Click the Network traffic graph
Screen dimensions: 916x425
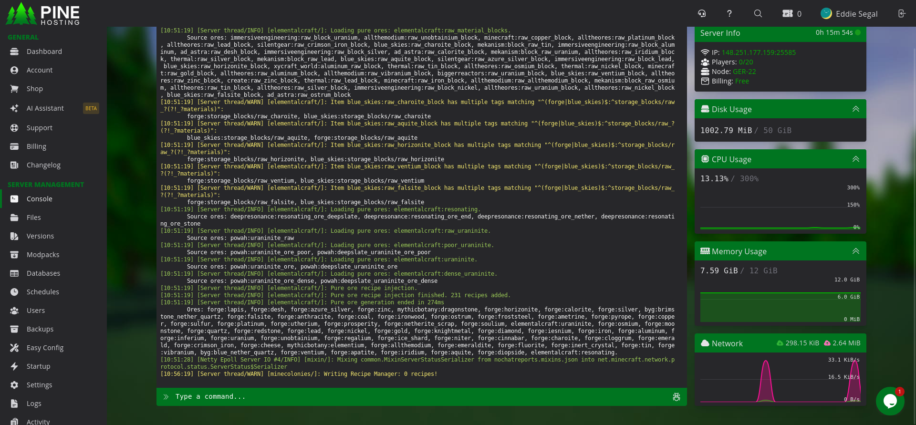(781, 380)
